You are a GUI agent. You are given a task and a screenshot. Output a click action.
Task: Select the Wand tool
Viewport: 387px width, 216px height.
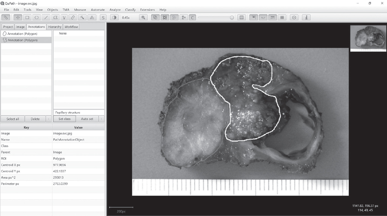82,17
